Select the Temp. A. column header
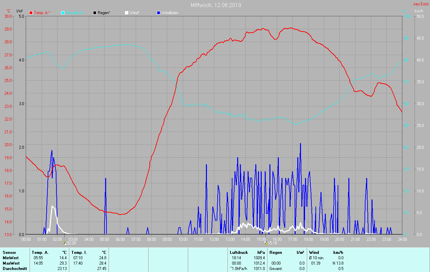 40,252
